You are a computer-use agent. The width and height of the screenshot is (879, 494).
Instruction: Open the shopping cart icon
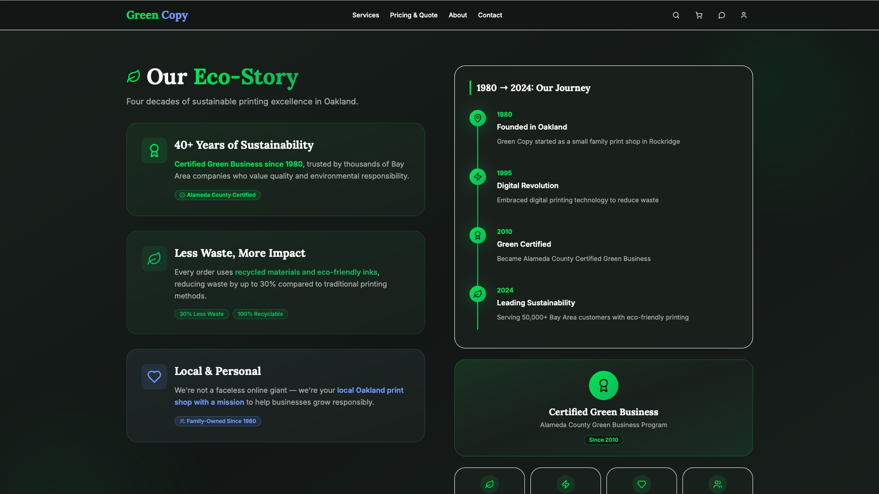(x=699, y=15)
